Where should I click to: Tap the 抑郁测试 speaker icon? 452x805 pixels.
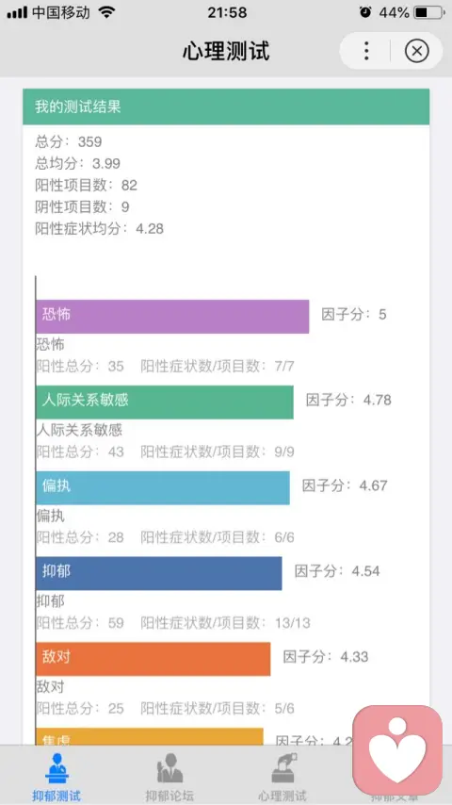pyautogui.click(x=56, y=768)
